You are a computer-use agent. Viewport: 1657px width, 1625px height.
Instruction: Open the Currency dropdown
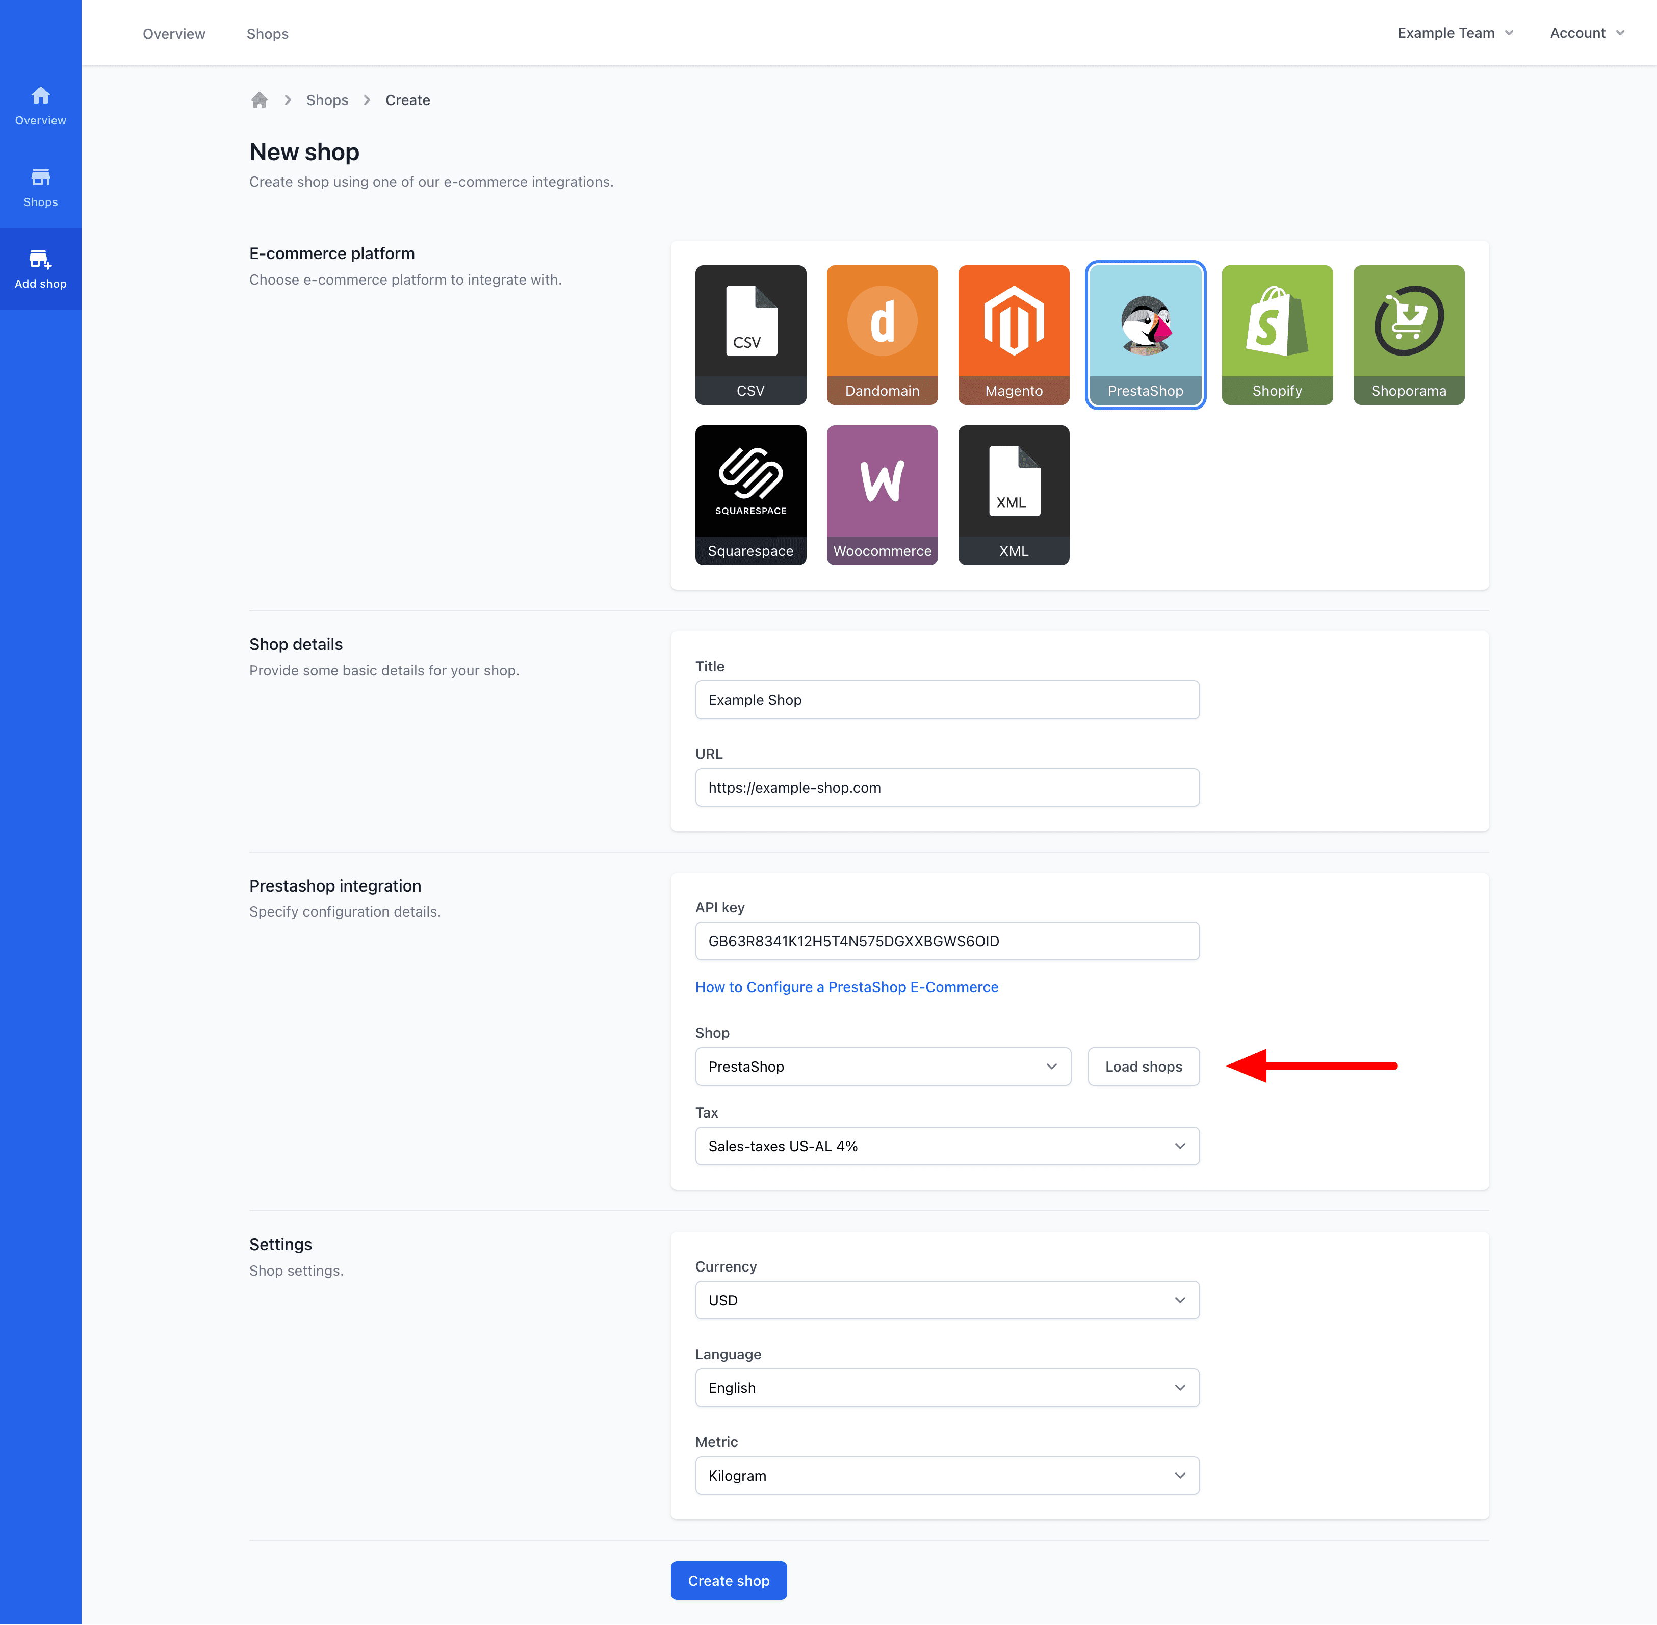coord(946,1299)
